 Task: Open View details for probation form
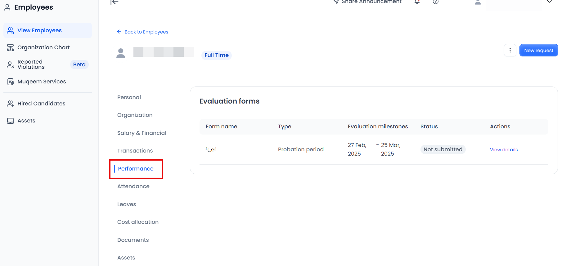point(504,150)
